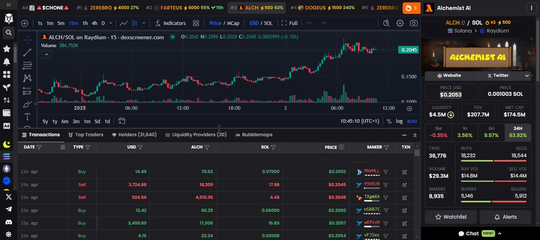Screen dimensions: 540x240
Task: Select the trend line drawing tool
Action: tap(27, 52)
